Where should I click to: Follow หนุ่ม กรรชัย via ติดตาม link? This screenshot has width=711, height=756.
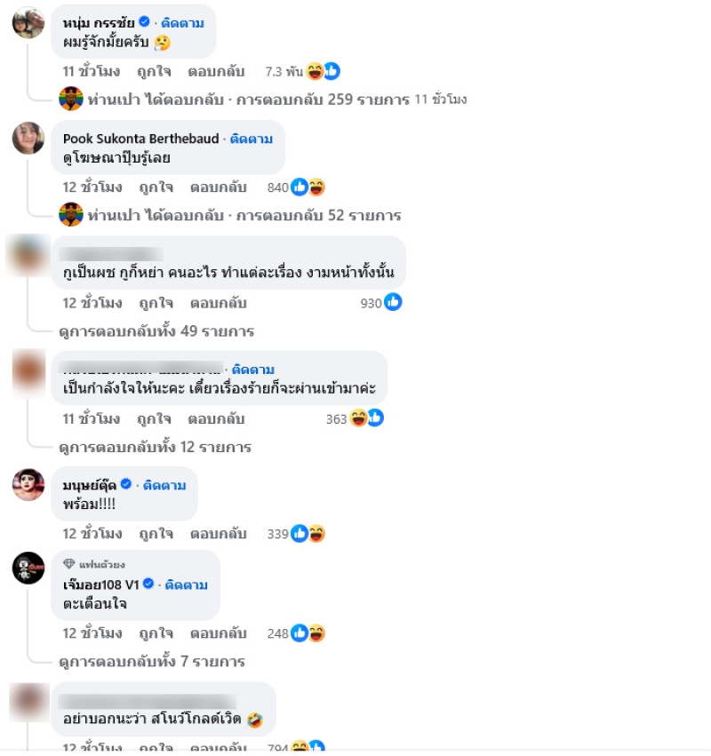click(182, 23)
